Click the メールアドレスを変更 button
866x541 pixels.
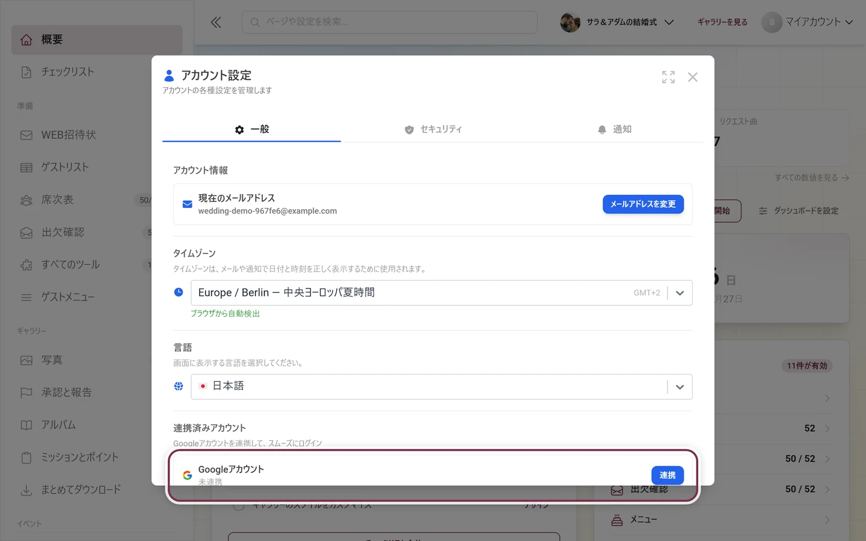pos(643,204)
